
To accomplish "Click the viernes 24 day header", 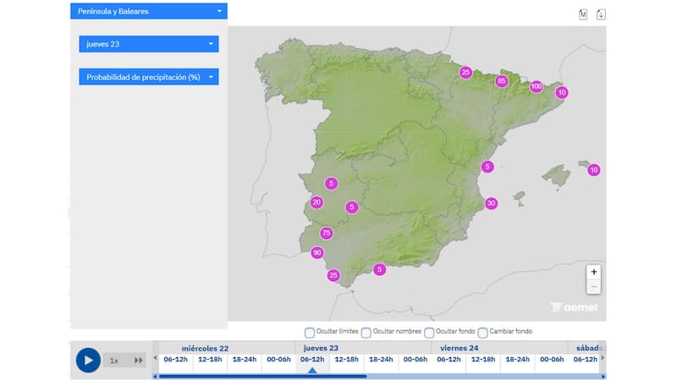I will pyautogui.click(x=459, y=348).
